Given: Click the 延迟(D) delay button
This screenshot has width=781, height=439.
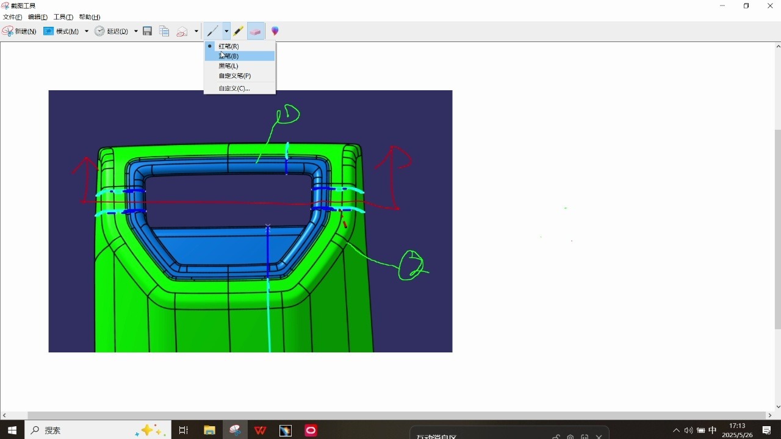Looking at the screenshot, I should point(111,31).
